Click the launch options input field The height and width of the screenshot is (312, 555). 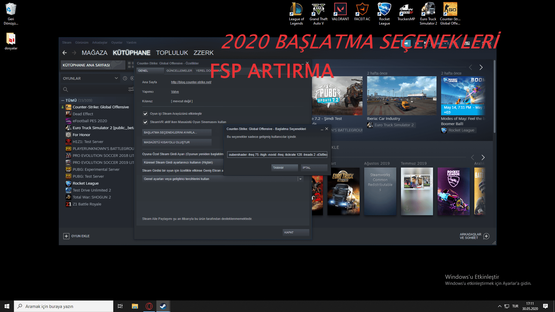pyautogui.click(x=277, y=154)
